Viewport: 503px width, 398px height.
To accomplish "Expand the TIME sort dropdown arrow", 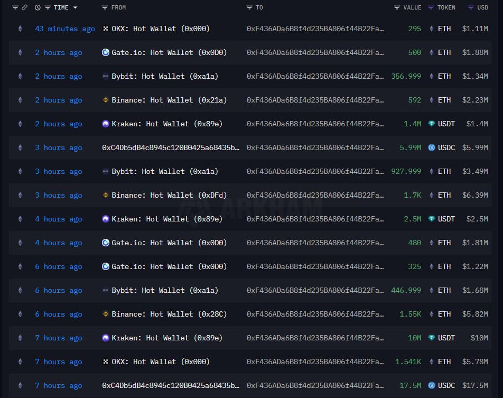I will click(75, 7).
